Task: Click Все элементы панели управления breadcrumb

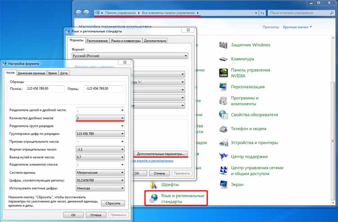Action: point(168,13)
